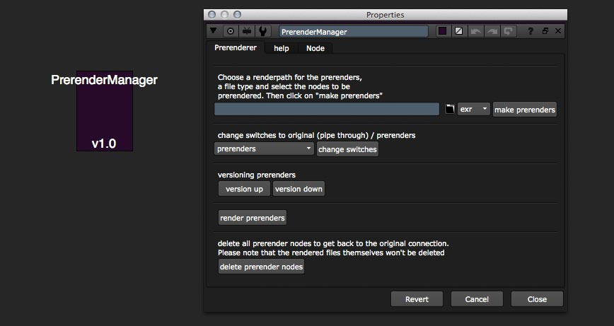Screen dimensions: 614x326
Task: Click the center node icon in the Properties header
Action: click(231, 31)
